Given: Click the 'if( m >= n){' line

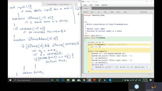Looking at the screenshot, I should point(97,65).
